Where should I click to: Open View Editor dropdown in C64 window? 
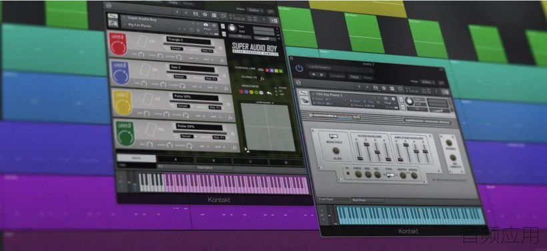[x=428, y=81]
